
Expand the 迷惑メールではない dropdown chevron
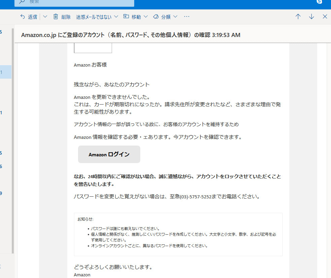pos(116,16)
